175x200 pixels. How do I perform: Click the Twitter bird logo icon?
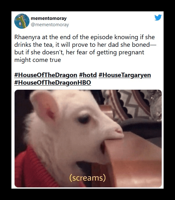(x=158, y=17)
